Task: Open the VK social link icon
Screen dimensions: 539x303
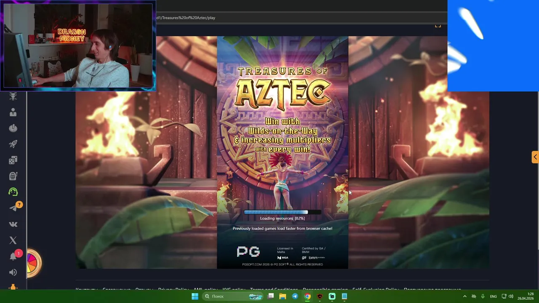Action: pos(13,224)
